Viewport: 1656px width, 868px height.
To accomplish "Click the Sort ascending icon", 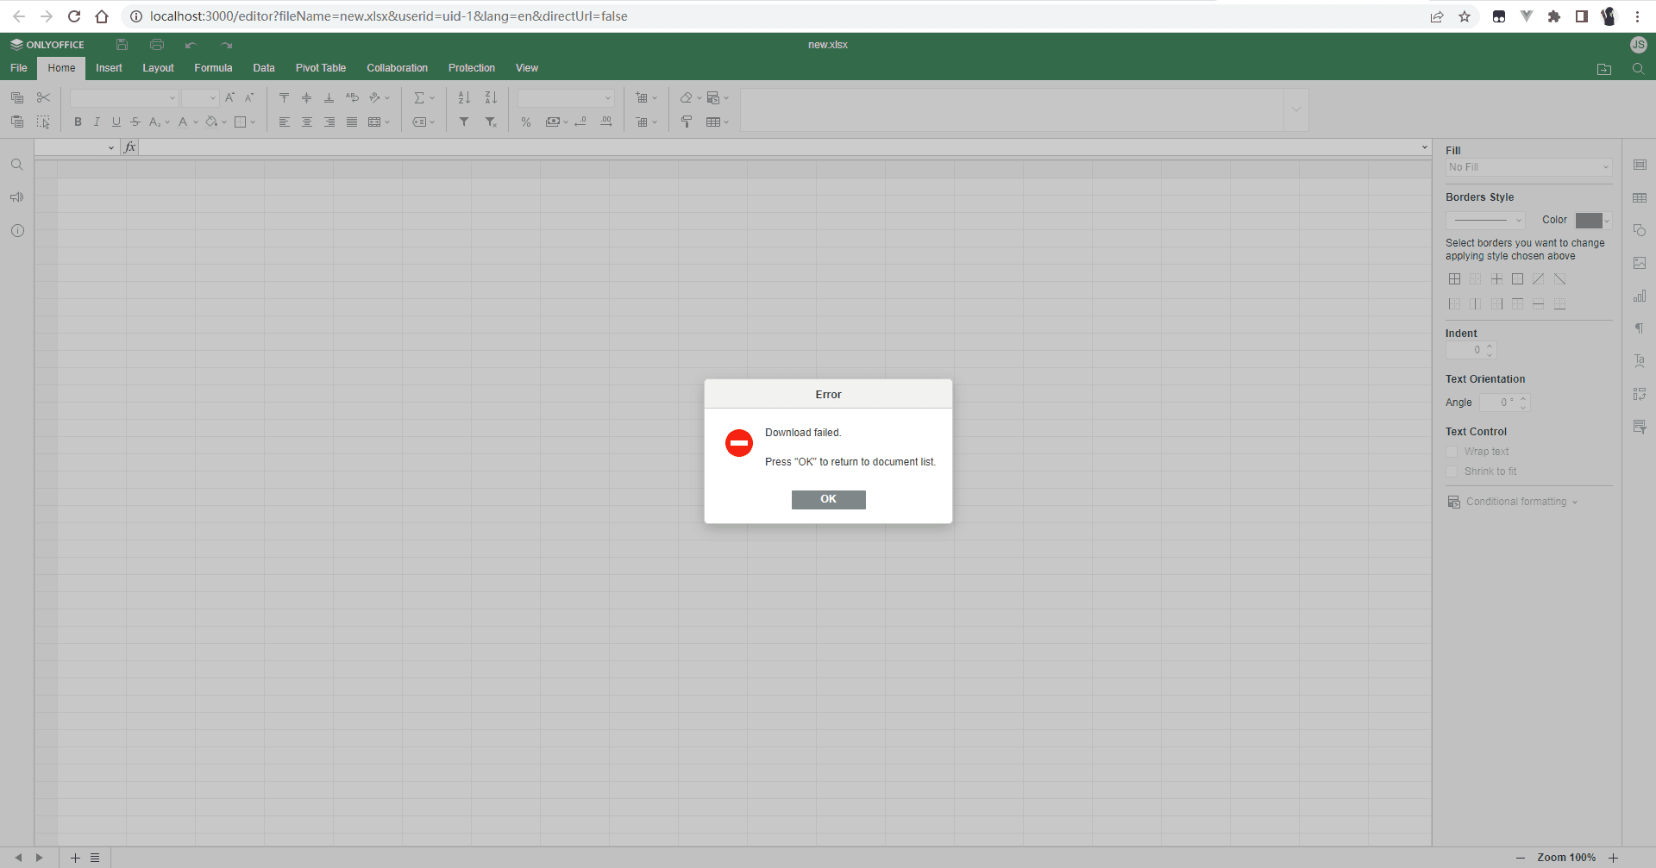I will 464,98.
